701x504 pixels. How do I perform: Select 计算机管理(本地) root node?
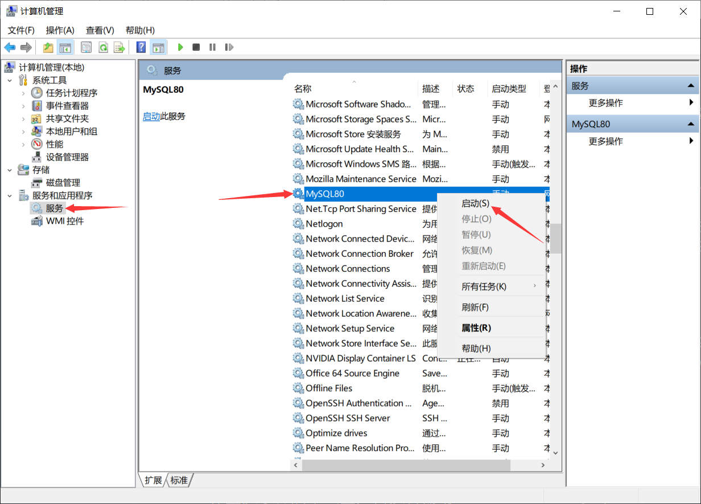51,67
